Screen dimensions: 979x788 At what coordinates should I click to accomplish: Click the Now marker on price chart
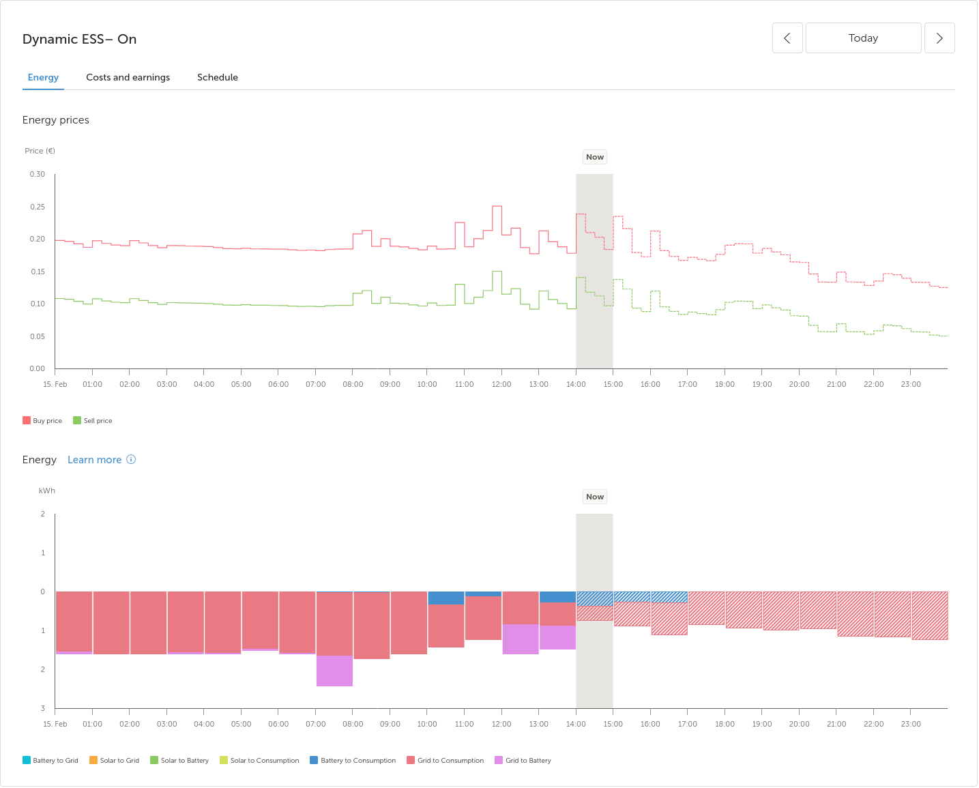594,157
